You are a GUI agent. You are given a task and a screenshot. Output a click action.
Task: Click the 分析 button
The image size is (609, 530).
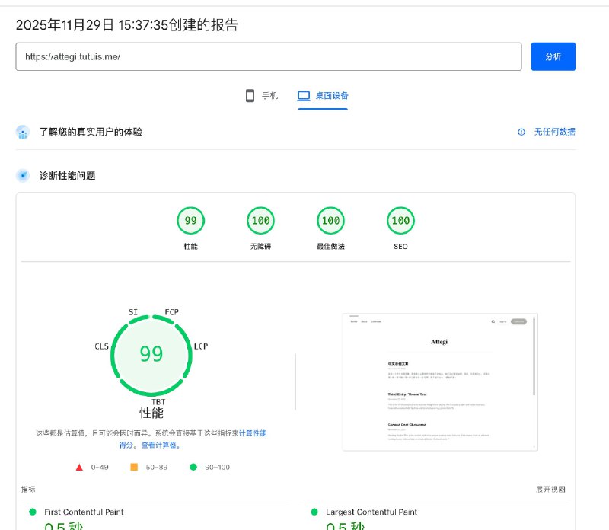click(553, 58)
